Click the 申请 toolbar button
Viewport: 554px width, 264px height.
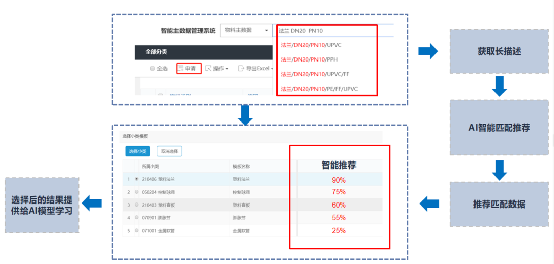[x=189, y=68]
